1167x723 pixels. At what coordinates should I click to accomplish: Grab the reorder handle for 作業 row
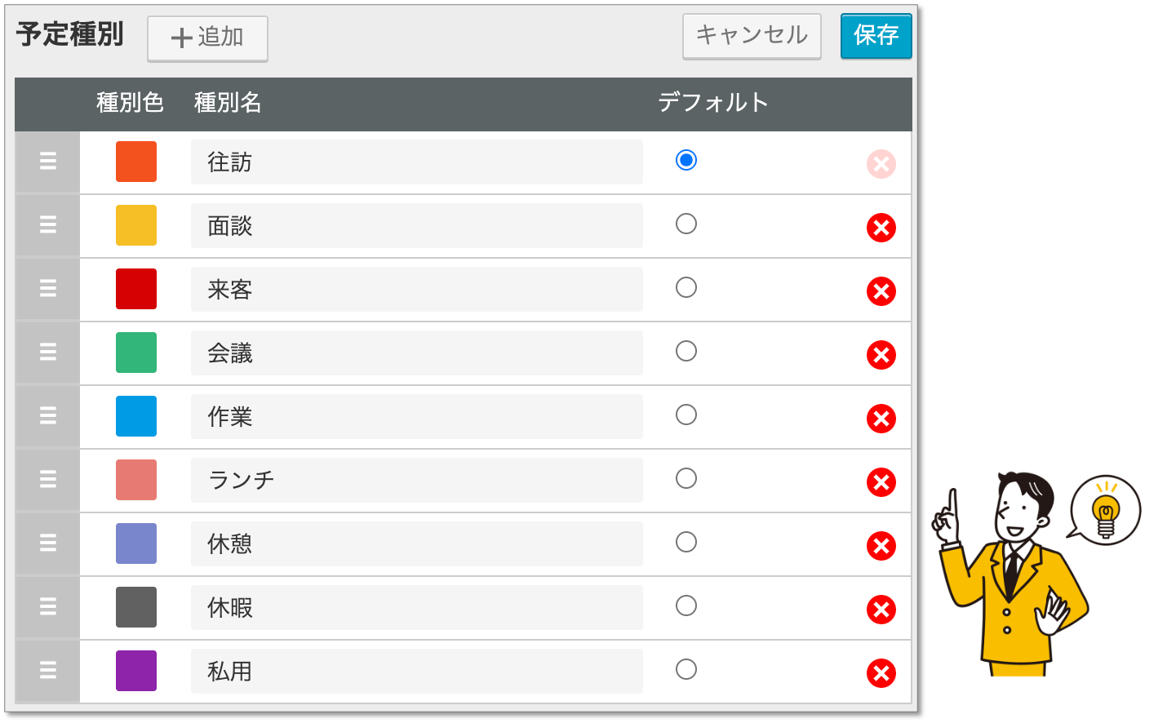pyautogui.click(x=48, y=416)
